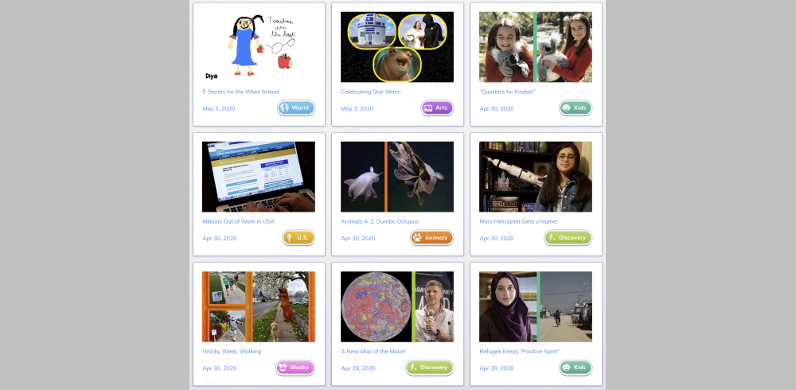Select the Kids badge under Quarters for Koalas
The height and width of the screenshot is (390, 796).
pos(576,107)
